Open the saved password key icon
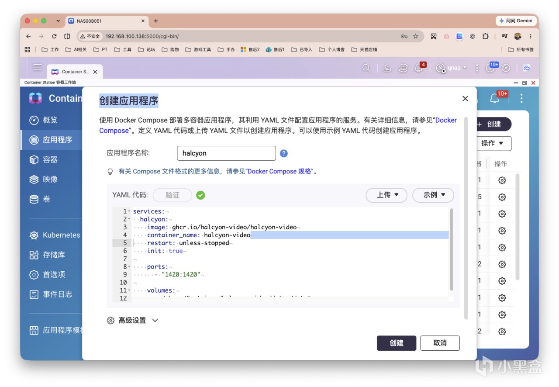 (404, 36)
